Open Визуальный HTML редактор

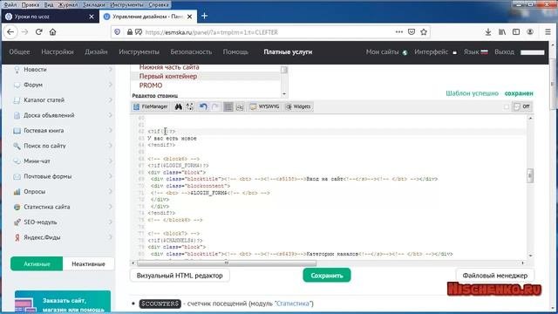[x=180, y=276]
